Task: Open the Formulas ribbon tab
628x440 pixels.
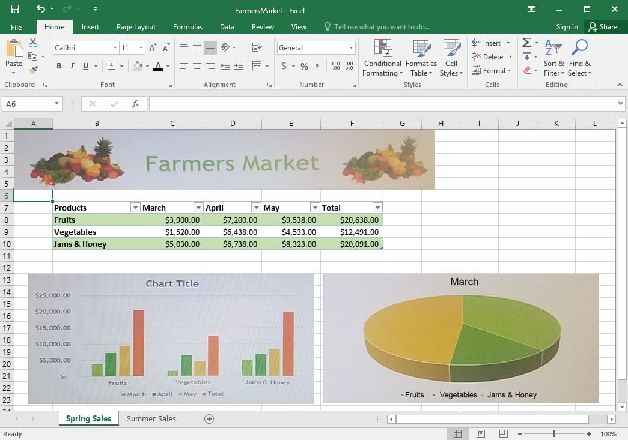Action: [187, 27]
